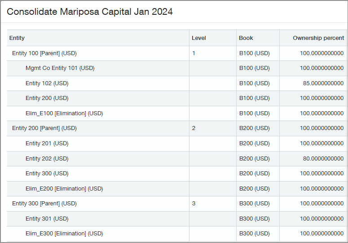The height and width of the screenshot is (243, 348).
Task: Select the Entity 100 [Parent] row
Action: click(x=44, y=53)
